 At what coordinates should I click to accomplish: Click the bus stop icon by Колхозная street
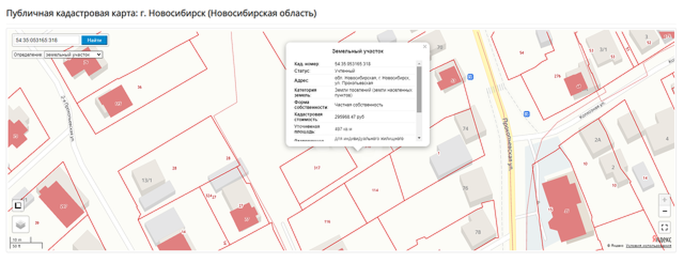[x=527, y=113]
